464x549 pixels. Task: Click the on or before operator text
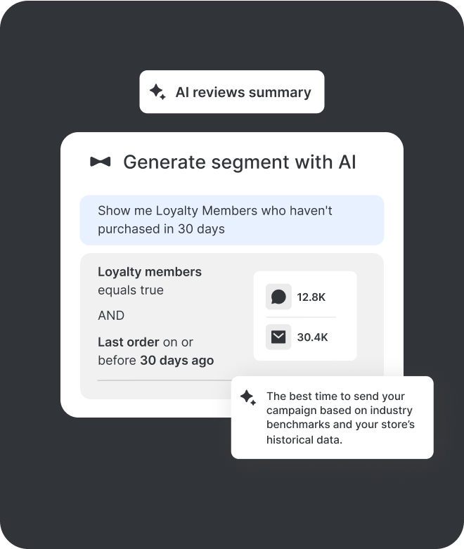[178, 342]
